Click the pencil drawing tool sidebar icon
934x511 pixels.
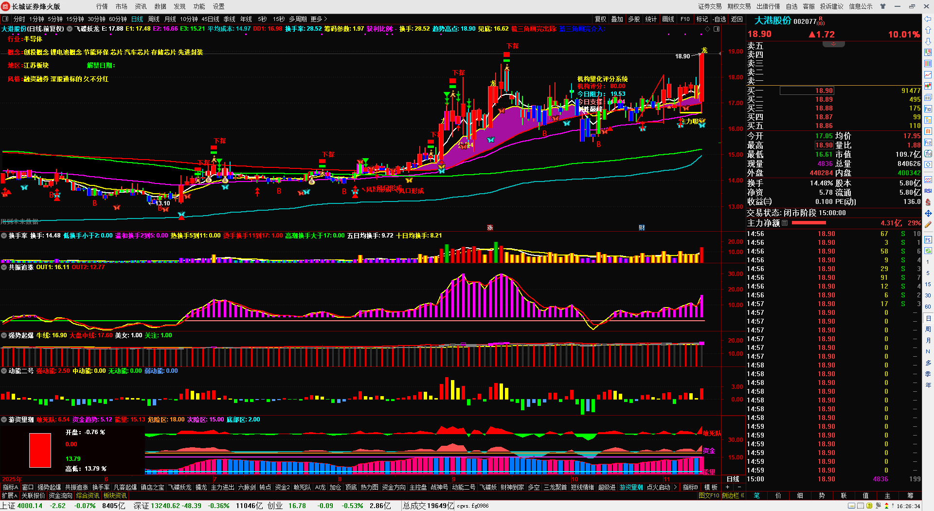928,225
